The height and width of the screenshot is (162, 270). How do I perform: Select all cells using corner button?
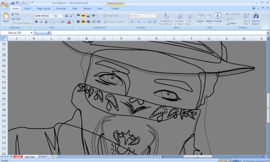point(4,38)
